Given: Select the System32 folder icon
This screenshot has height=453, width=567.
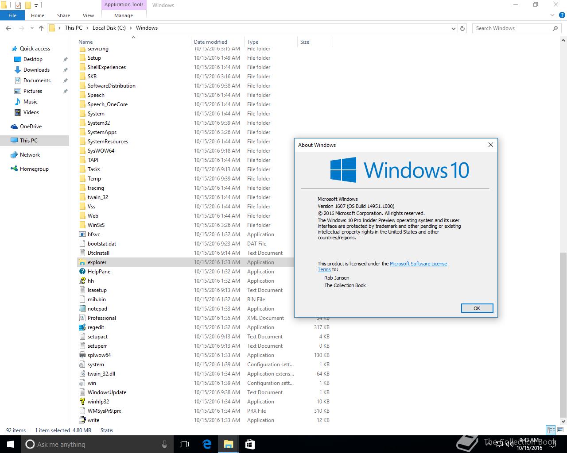Looking at the screenshot, I should pos(82,123).
